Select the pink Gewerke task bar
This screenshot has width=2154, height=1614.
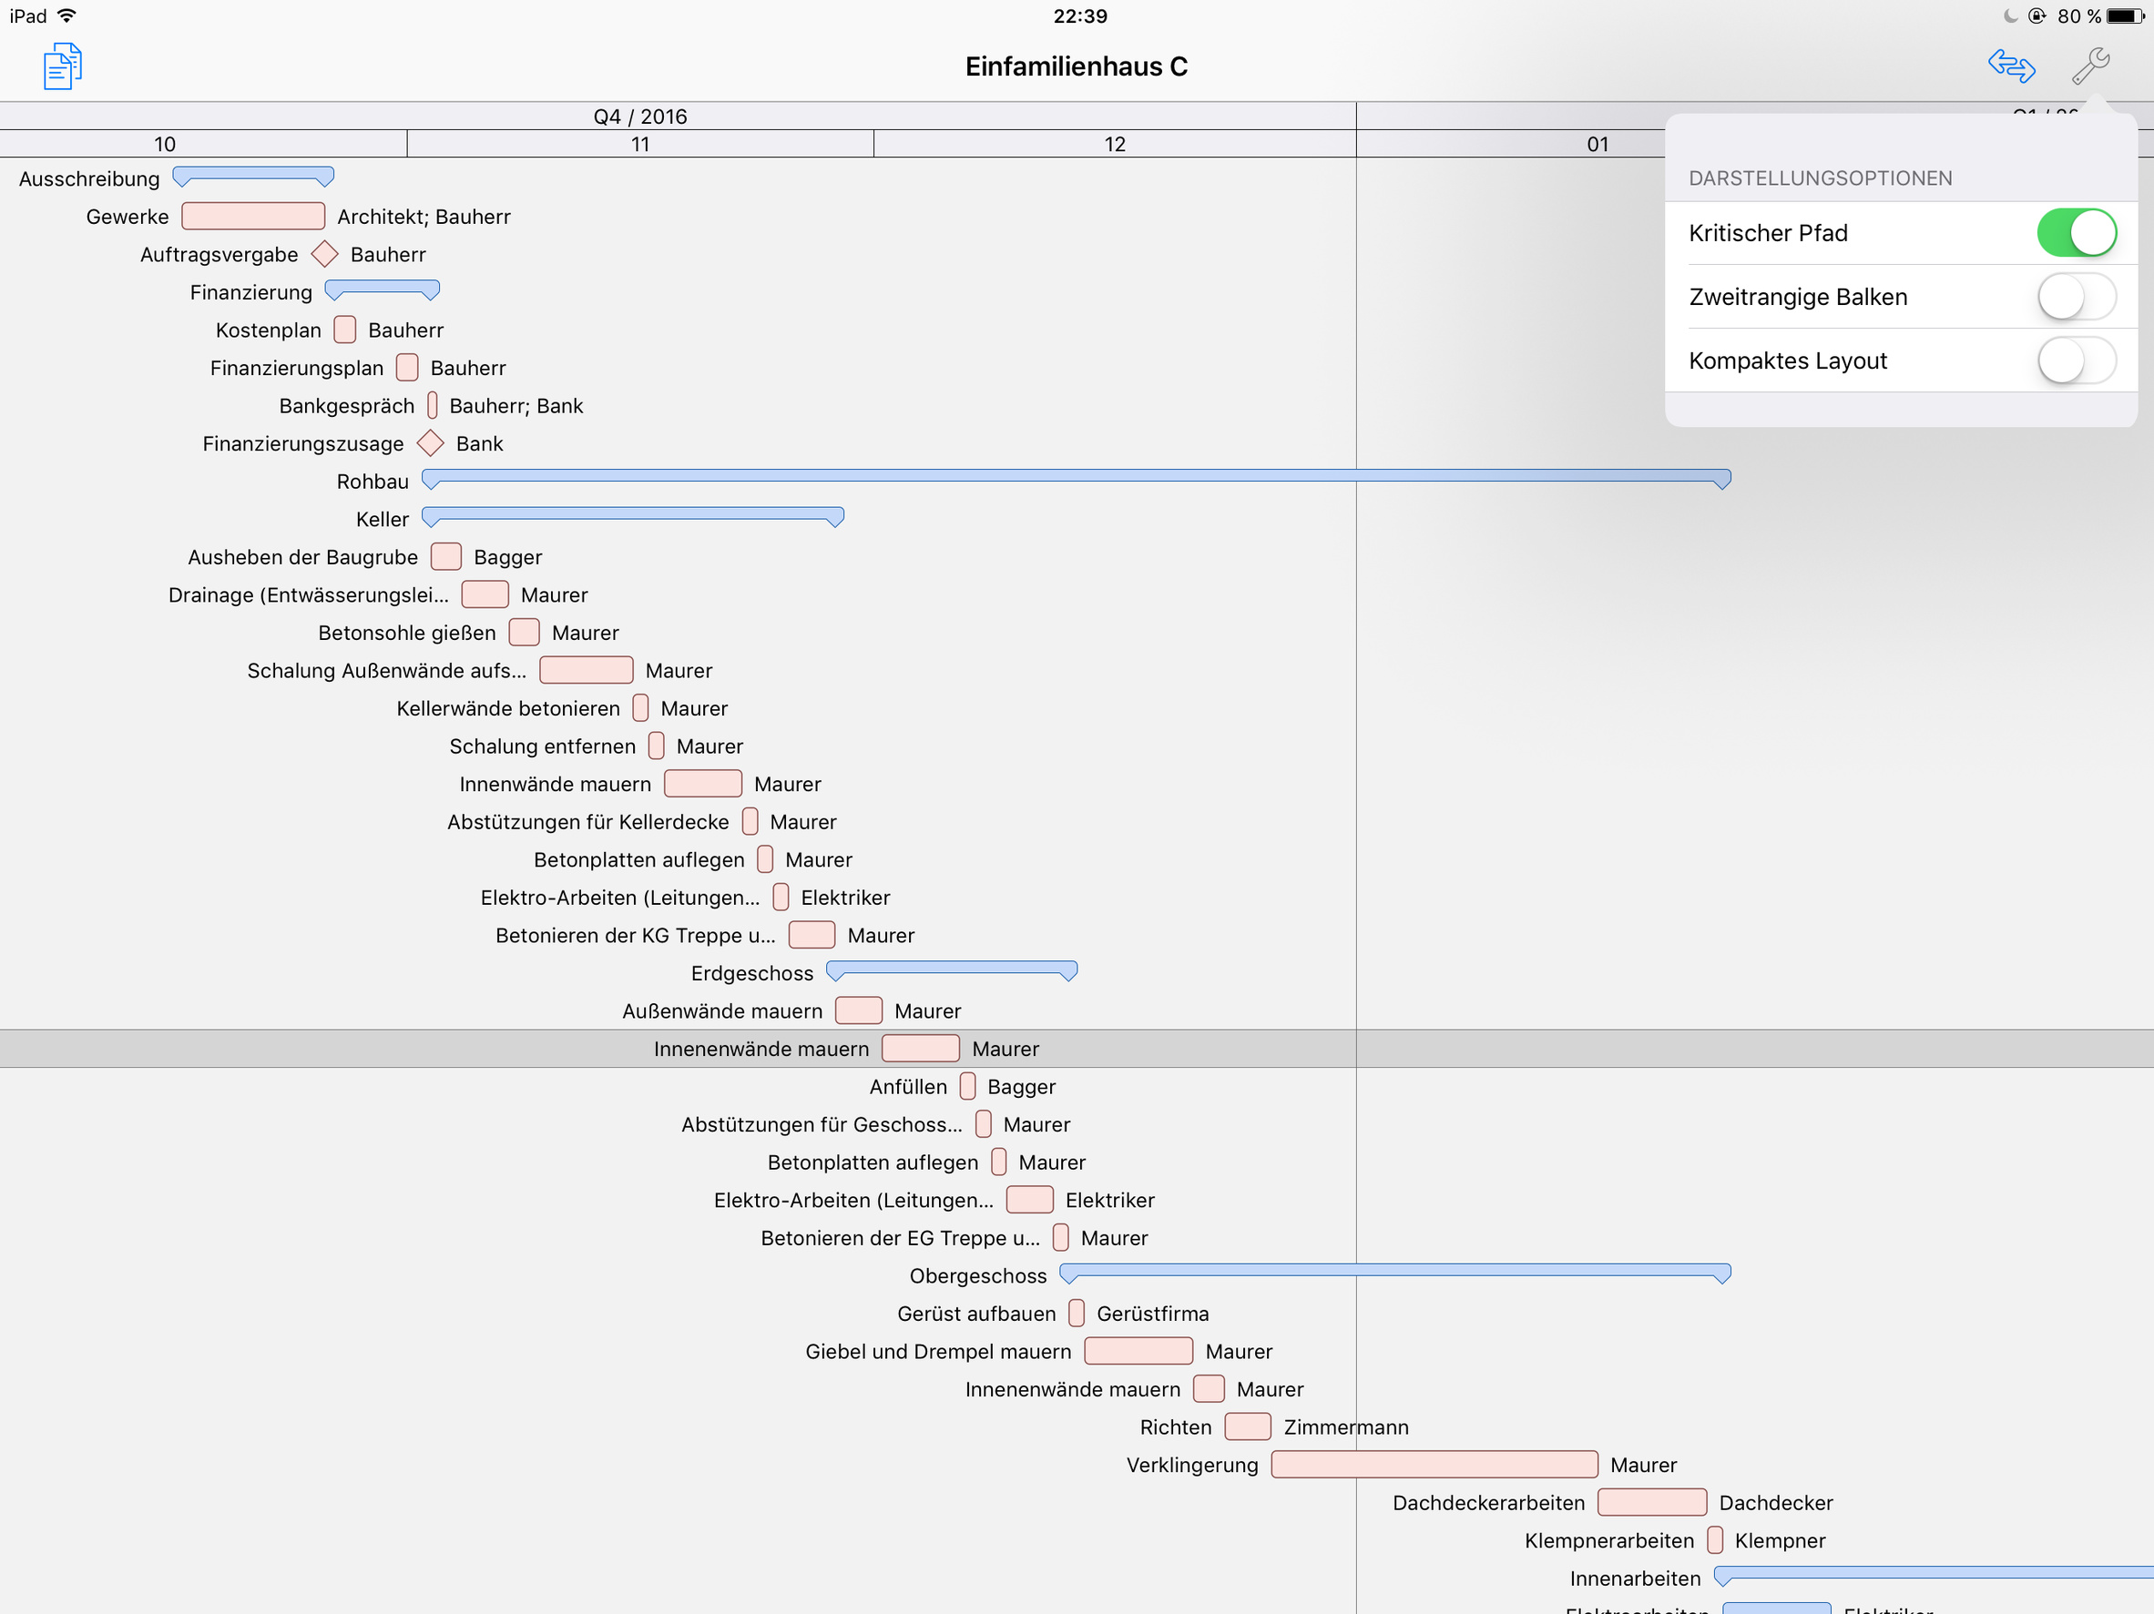(x=253, y=216)
